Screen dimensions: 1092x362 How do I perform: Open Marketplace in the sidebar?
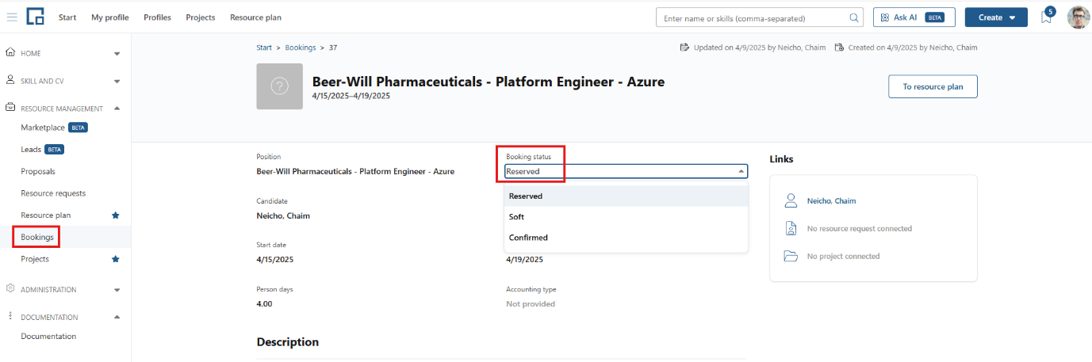43,128
